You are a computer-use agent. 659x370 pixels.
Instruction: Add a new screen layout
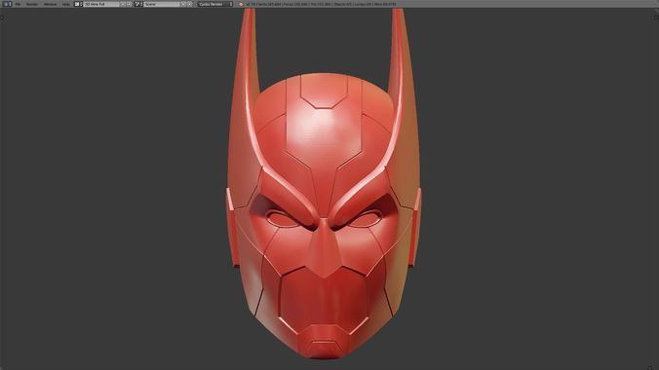click(x=123, y=4)
